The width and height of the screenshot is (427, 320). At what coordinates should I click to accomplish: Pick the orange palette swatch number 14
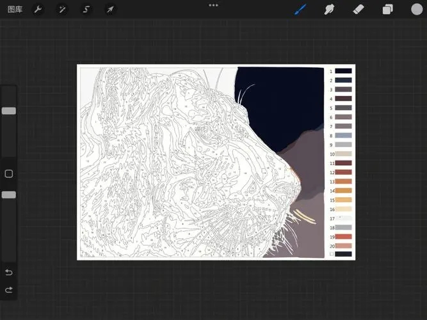(x=344, y=191)
